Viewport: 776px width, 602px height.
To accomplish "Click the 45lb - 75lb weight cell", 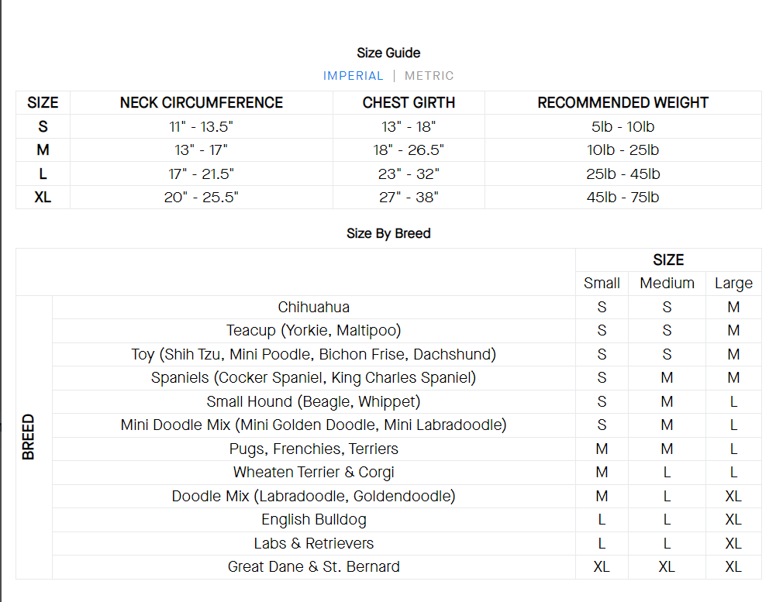I will point(623,198).
